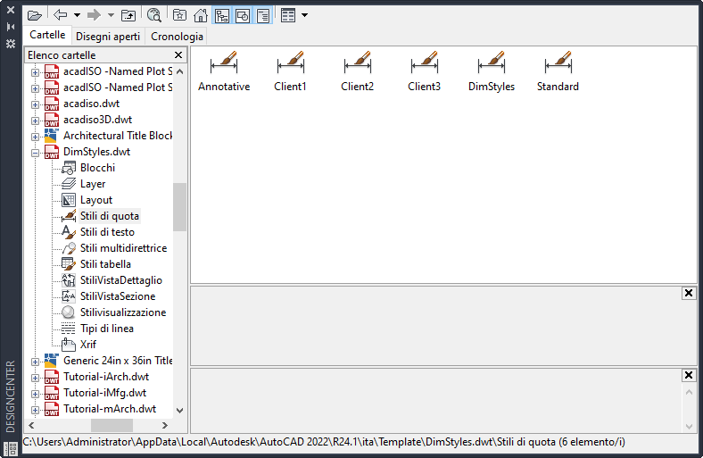
Task: Open the Views dropdown arrow
Action: [x=305, y=15]
